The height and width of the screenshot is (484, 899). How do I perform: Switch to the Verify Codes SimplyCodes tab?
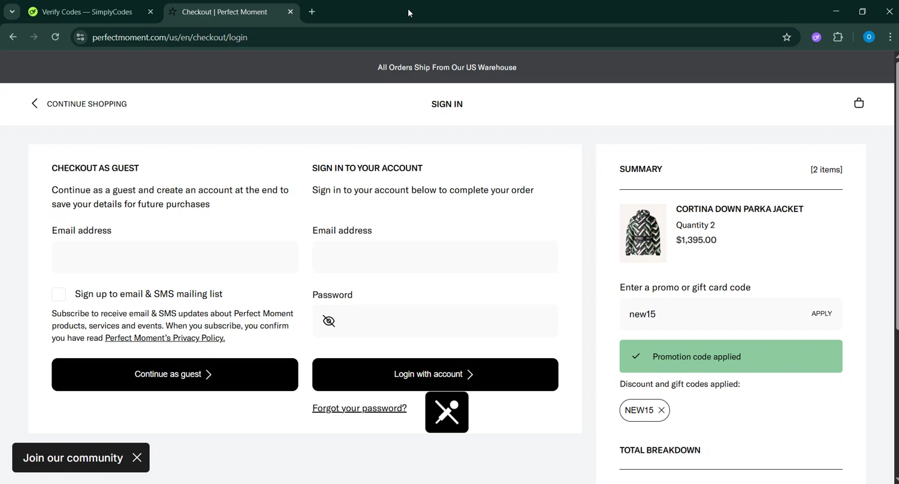pos(88,12)
